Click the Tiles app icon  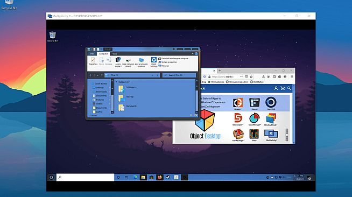coord(254,133)
